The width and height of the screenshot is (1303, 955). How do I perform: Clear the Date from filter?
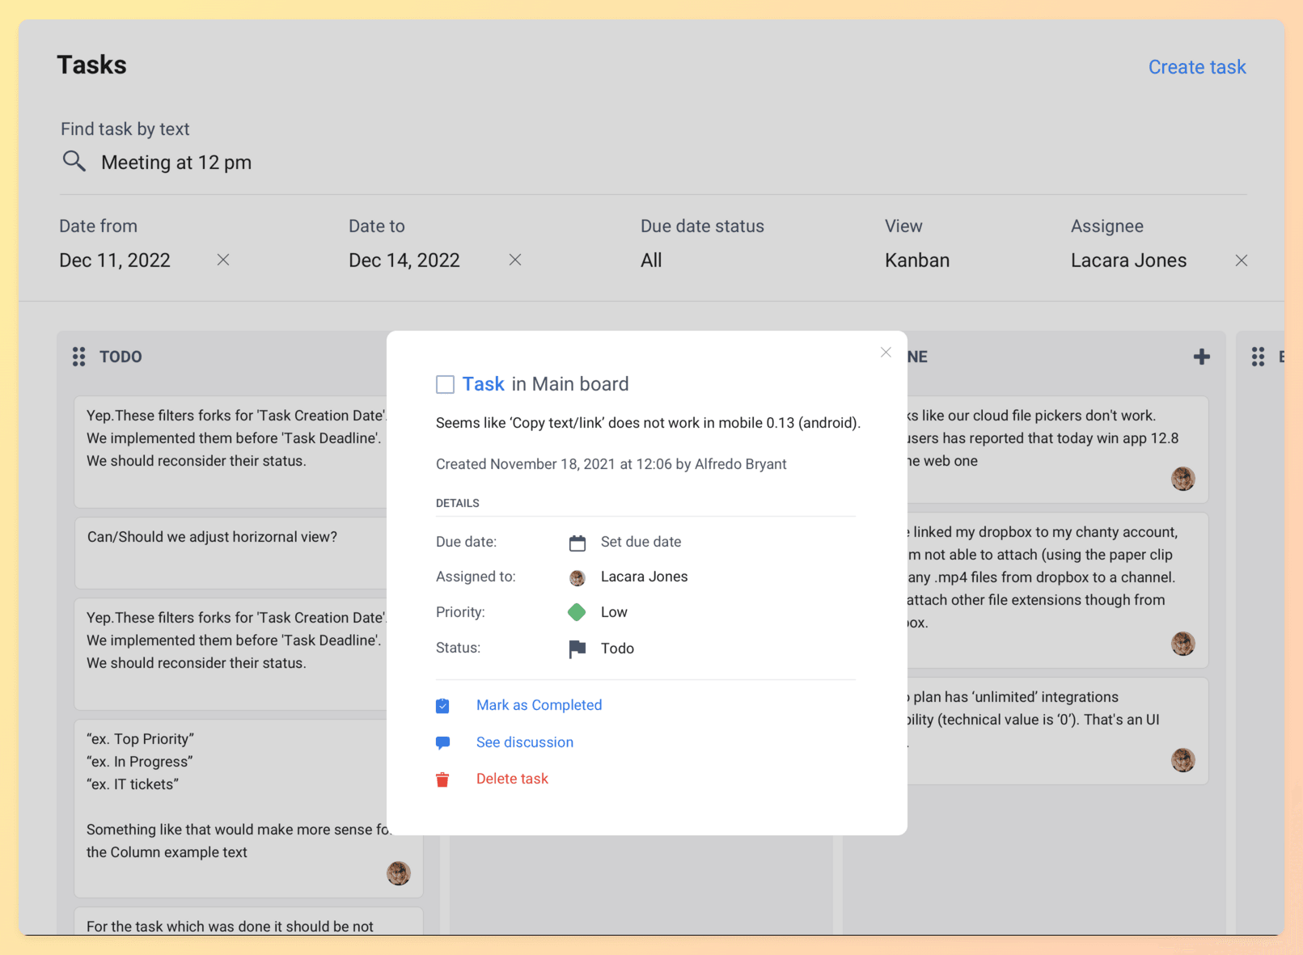click(x=223, y=260)
